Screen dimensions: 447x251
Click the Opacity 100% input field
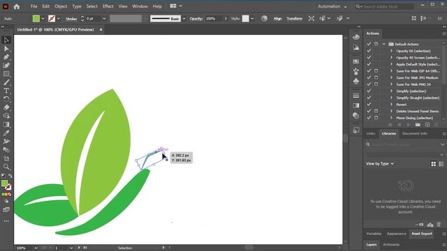click(214, 19)
